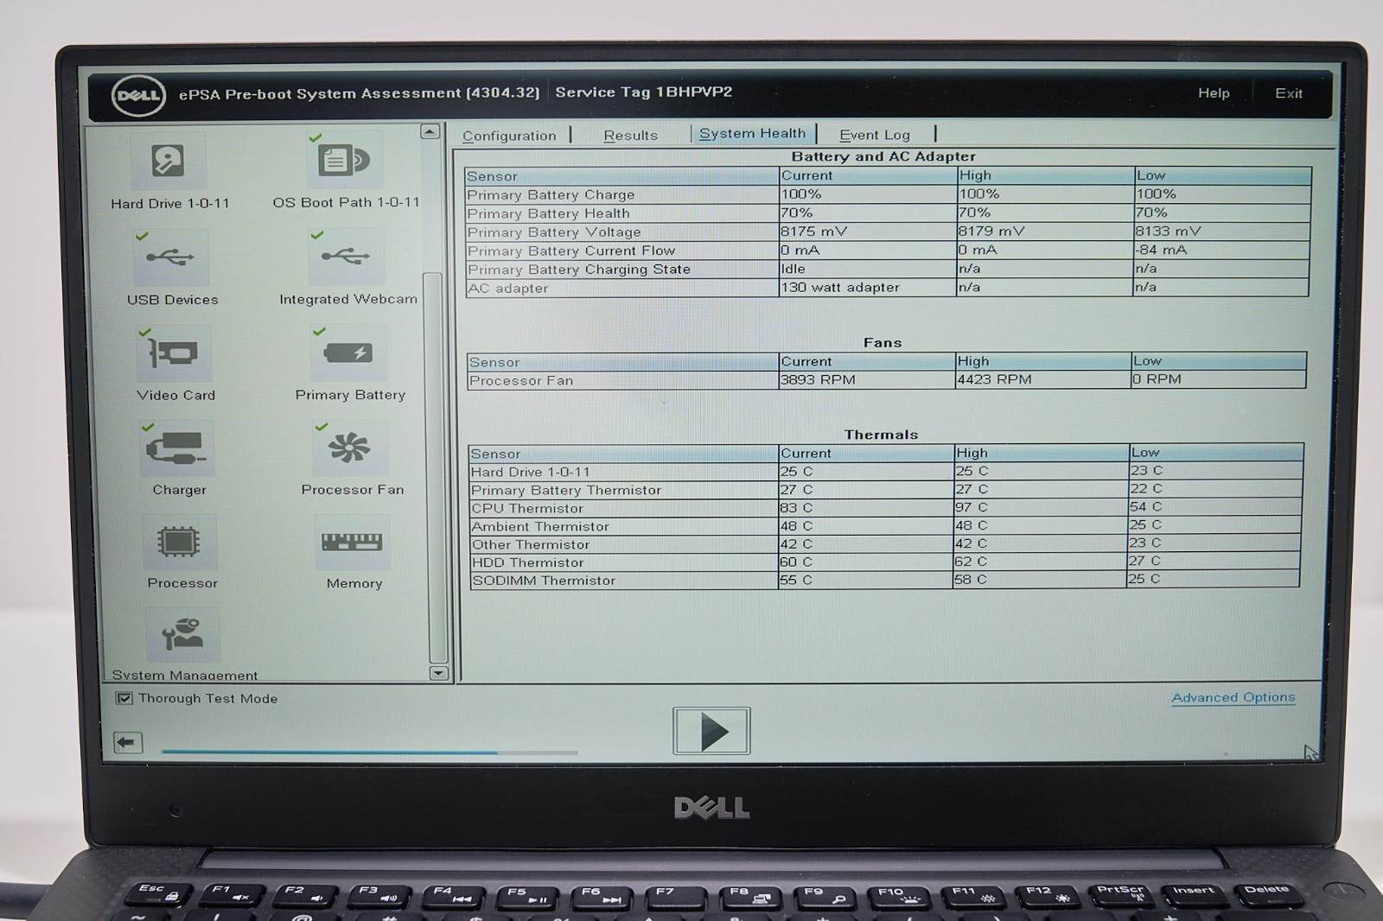Image resolution: width=1383 pixels, height=921 pixels.
Task: Click the Primary Battery Current Flow label
Action: [x=571, y=251]
